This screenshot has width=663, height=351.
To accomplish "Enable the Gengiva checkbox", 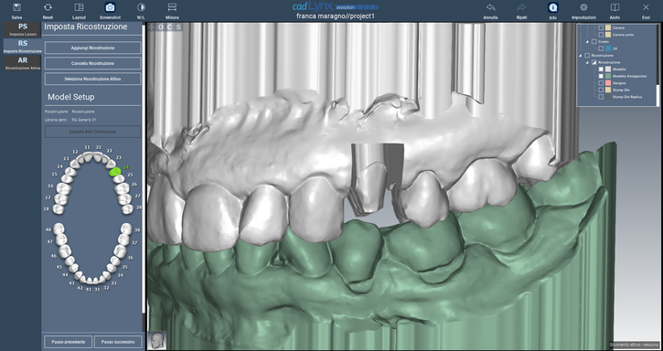I will (601, 83).
